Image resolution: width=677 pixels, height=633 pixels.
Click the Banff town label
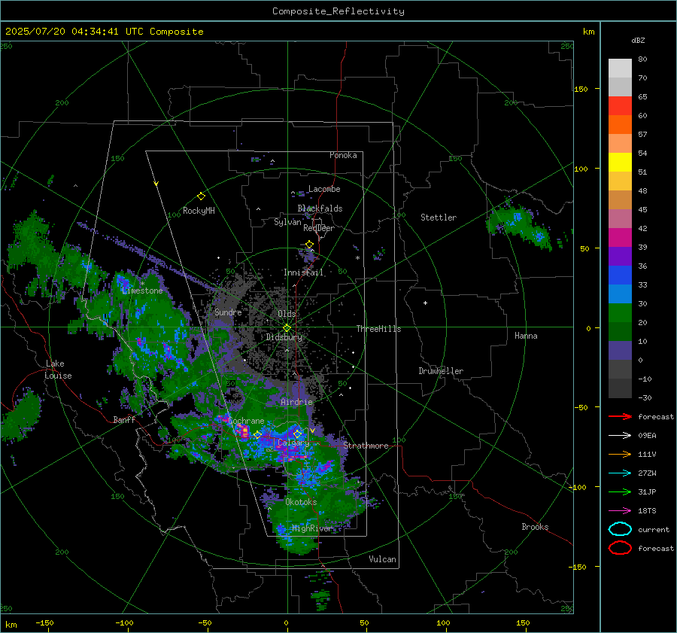(124, 420)
